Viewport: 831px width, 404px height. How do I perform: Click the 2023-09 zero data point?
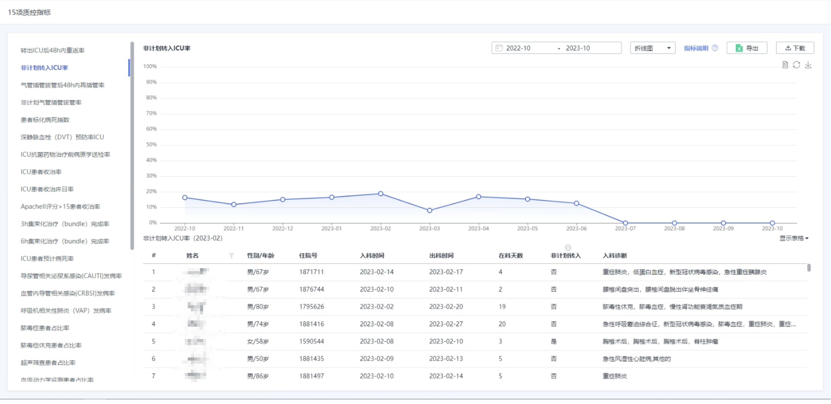click(x=723, y=223)
